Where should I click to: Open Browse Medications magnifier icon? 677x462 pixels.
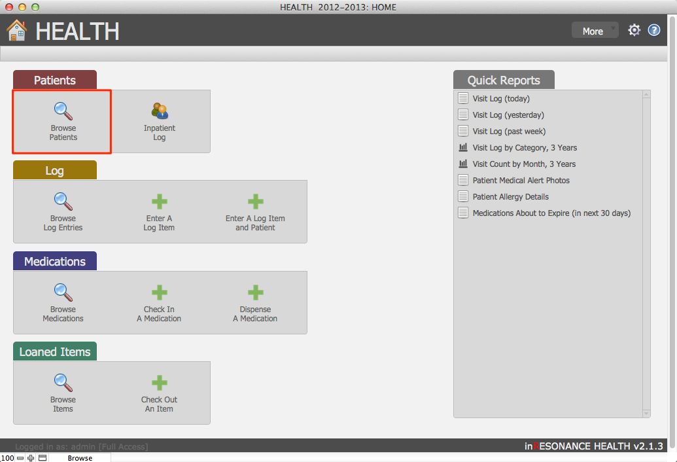click(63, 292)
